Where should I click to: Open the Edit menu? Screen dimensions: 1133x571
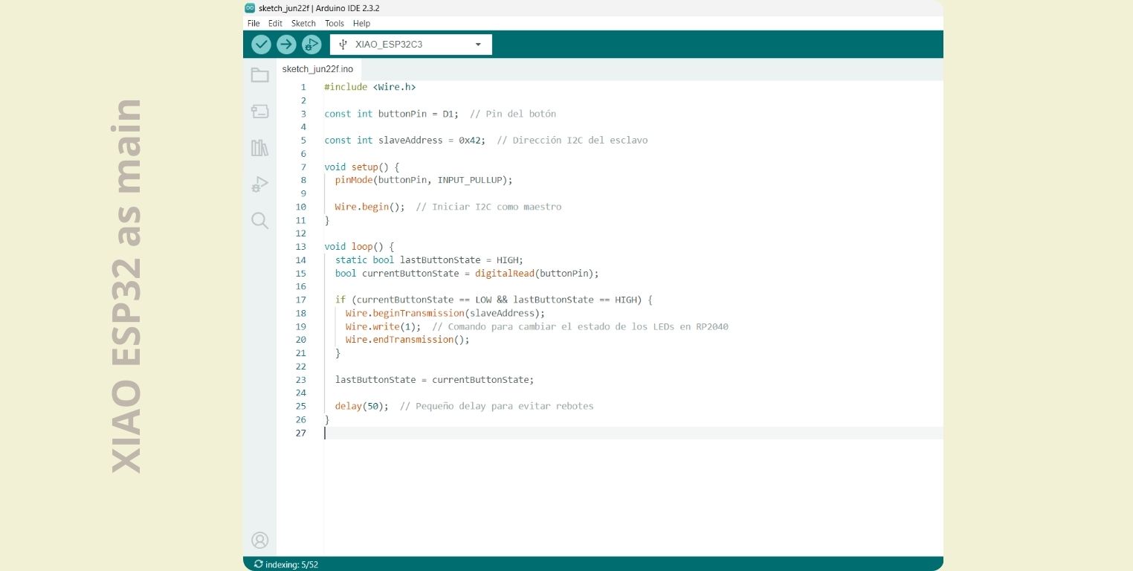pos(275,23)
